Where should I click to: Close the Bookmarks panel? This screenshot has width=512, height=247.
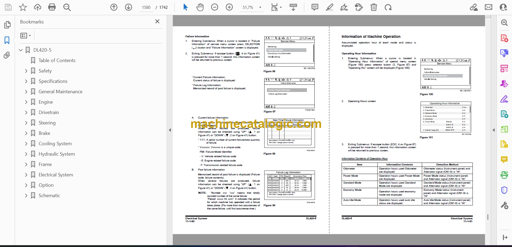(x=157, y=21)
